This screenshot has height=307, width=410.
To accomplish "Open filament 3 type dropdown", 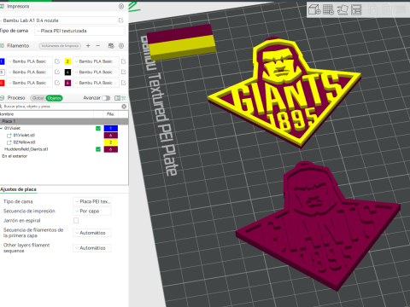I will (30, 72).
